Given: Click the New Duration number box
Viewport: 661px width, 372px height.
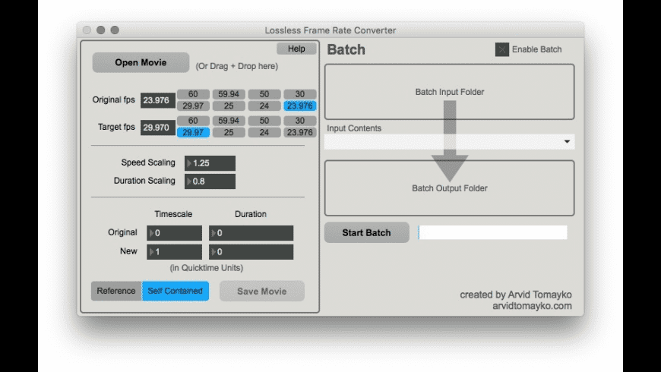Looking at the screenshot, I should [x=251, y=252].
